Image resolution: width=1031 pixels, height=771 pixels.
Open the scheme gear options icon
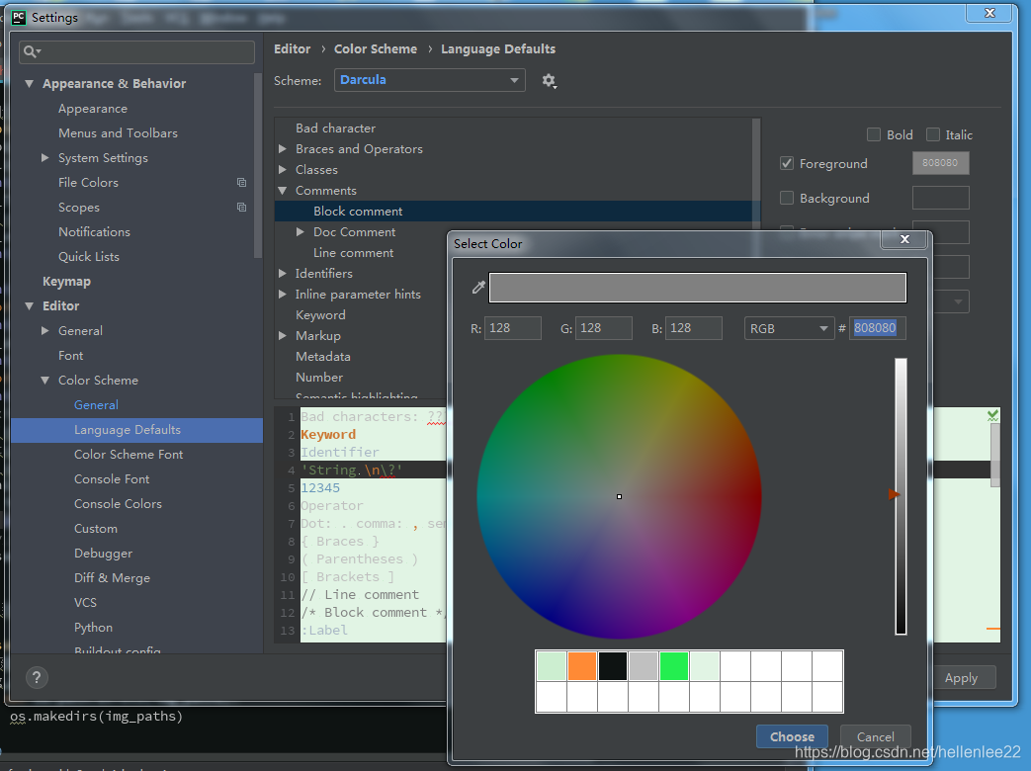point(549,81)
